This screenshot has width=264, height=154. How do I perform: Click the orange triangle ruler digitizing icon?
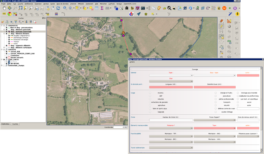point(229,21)
